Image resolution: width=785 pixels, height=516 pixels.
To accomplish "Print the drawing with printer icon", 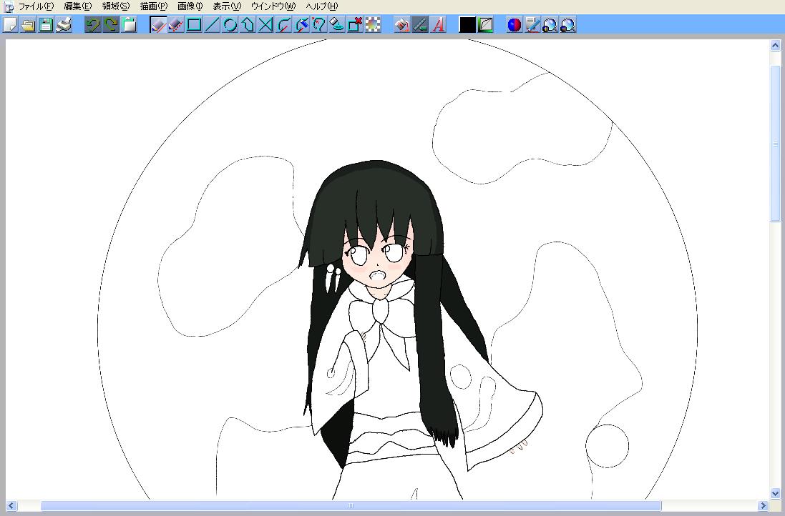I will (x=64, y=24).
